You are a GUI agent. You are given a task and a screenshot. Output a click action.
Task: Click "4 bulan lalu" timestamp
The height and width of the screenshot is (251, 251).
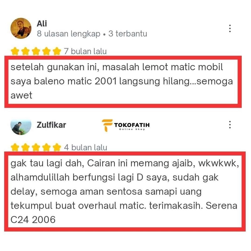pos(85,147)
